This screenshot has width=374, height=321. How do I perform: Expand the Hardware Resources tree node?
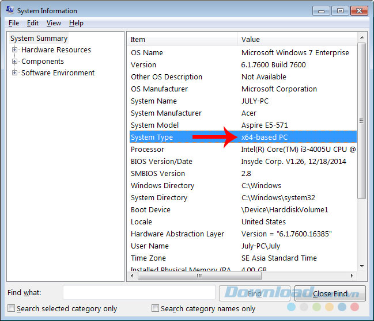[x=15, y=50]
